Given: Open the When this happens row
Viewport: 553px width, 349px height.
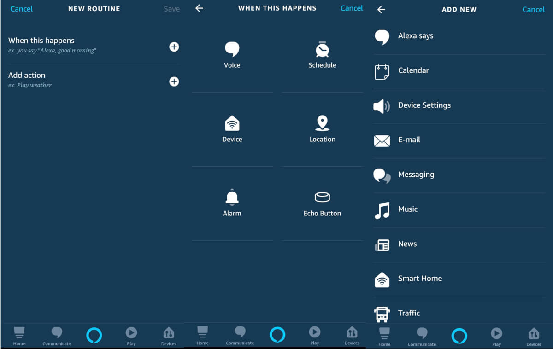Looking at the screenshot, I should [94, 47].
